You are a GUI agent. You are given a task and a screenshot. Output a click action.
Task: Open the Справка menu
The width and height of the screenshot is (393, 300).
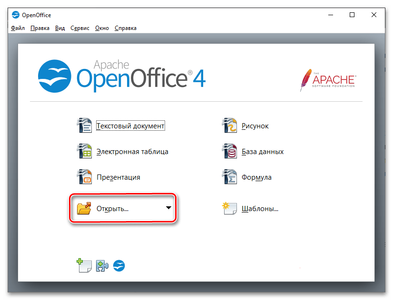[x=126, y=28]
